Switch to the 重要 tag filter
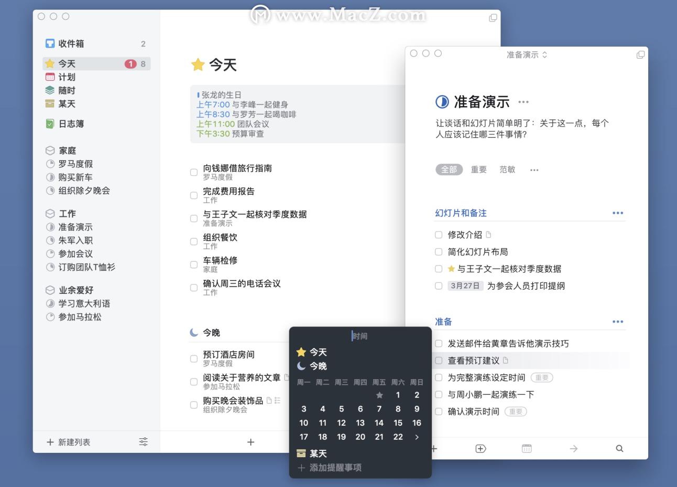 tap(477, 170)
